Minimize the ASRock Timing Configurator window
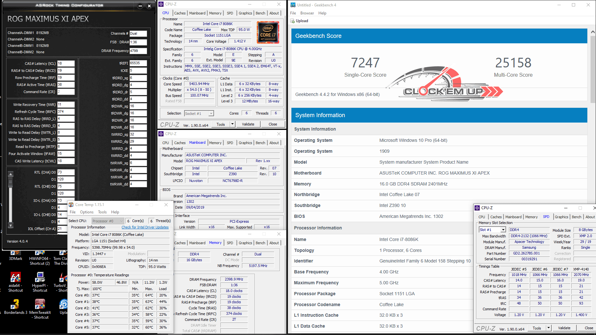 tap(140, 6)
